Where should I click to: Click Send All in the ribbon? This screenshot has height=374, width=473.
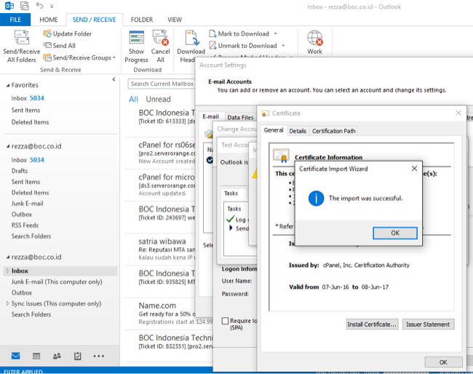click(60, 46)
